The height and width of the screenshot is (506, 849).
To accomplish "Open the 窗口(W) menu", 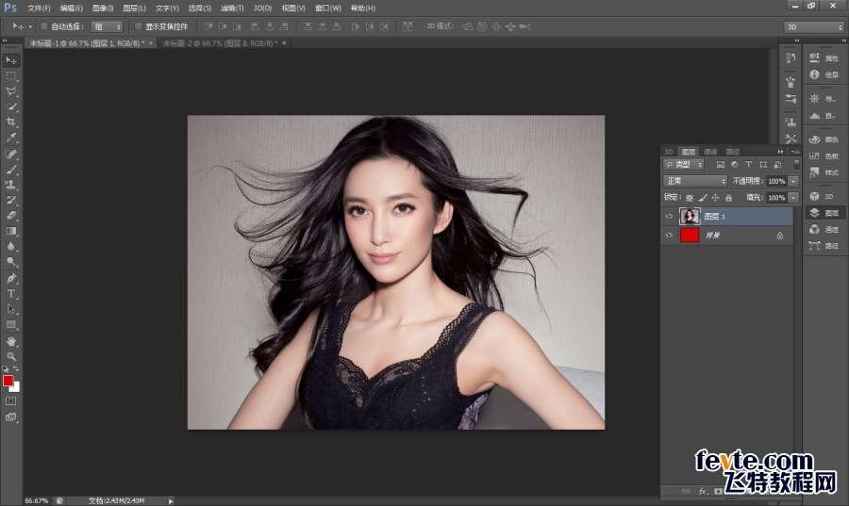I will click(328, 8).
